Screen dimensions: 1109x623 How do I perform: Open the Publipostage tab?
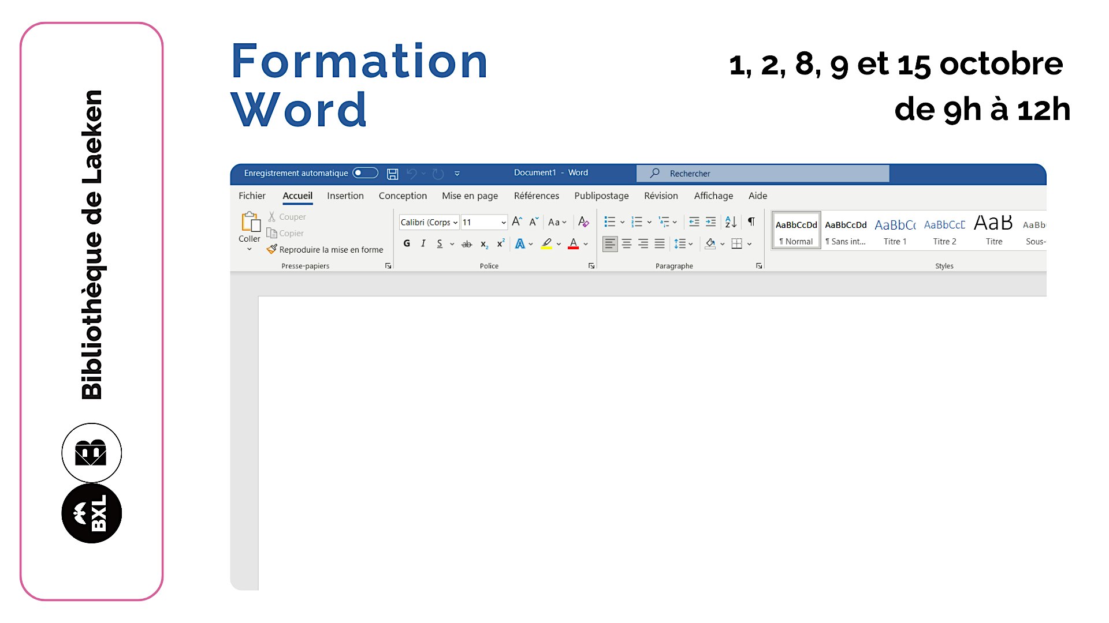601,196
